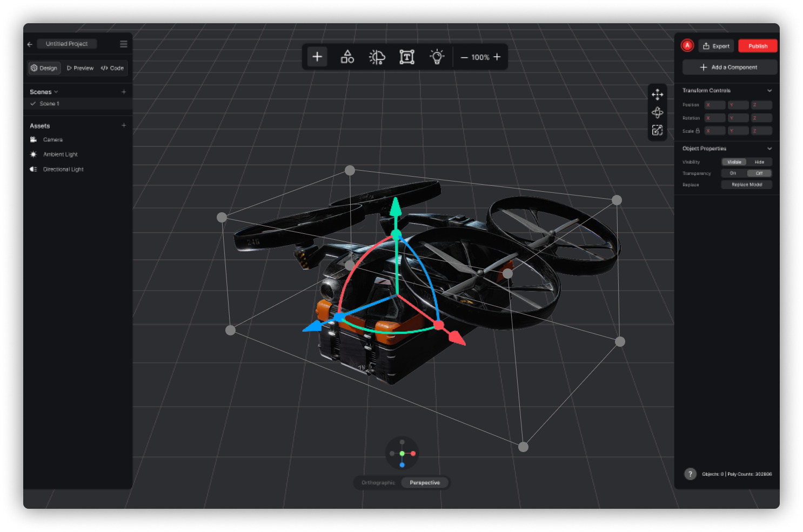Expand the Scenes dropdown
This screenshot has height=532, width=803.
[x=55, y=91]
